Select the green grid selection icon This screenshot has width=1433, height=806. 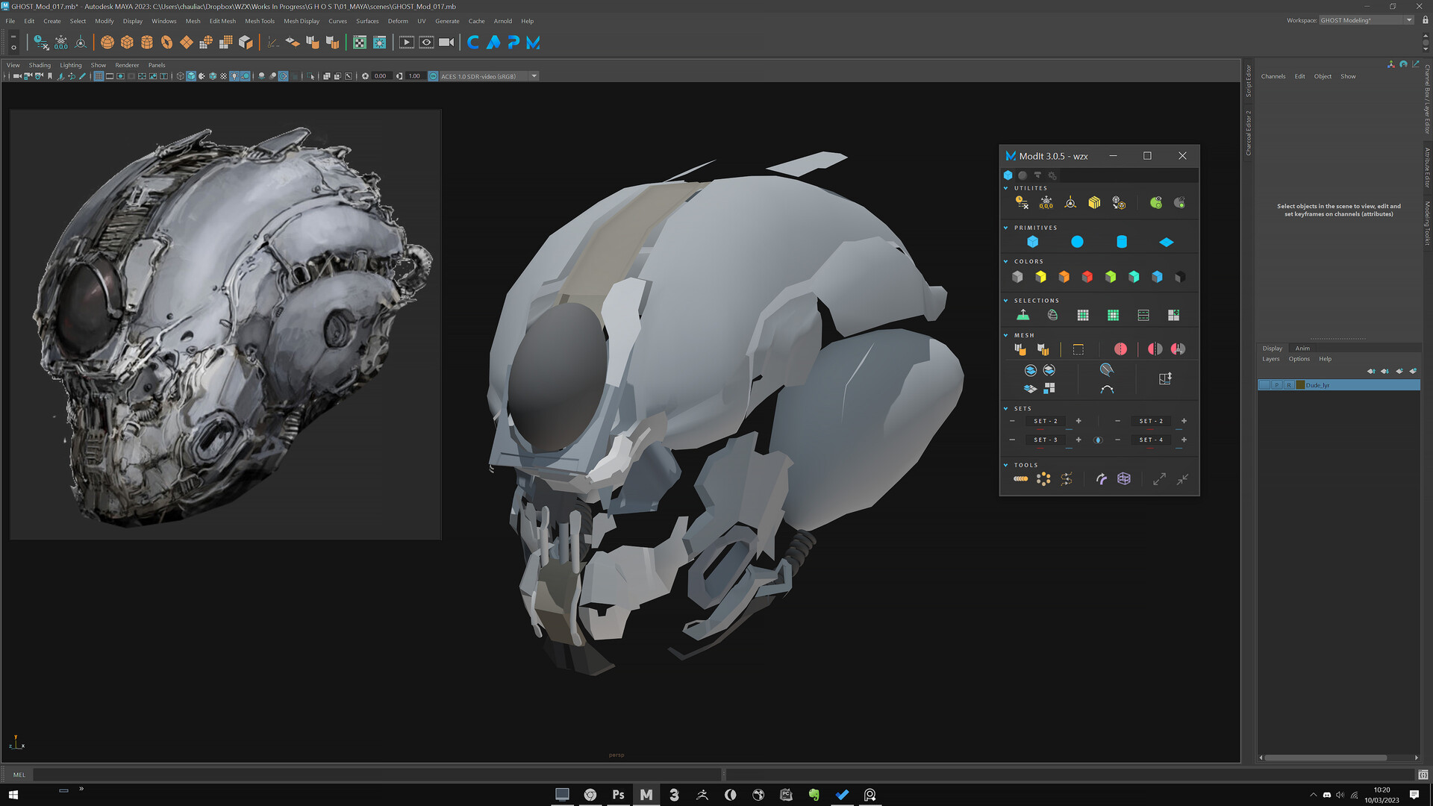1113,314
